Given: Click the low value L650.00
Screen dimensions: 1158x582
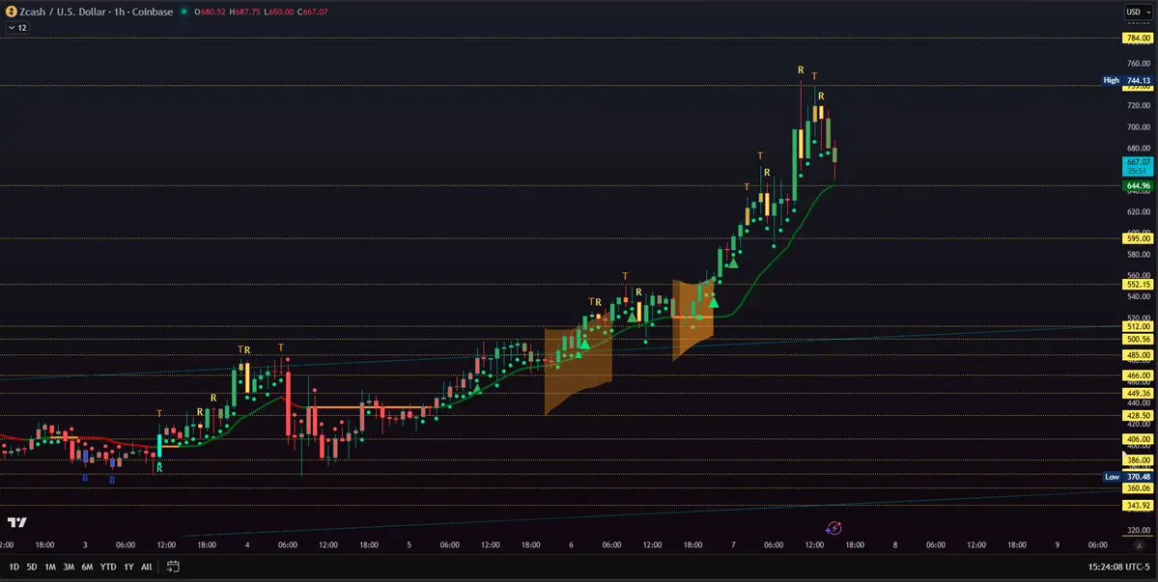Looking at the screenshot, I should coord(279,12).
